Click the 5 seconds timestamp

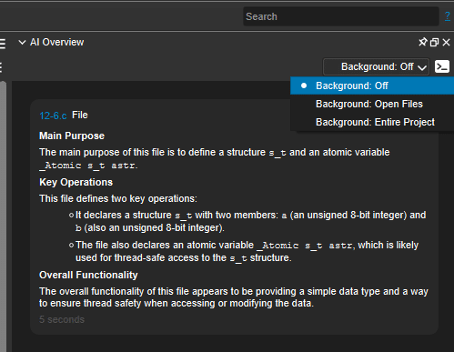(x=62, y=319)
